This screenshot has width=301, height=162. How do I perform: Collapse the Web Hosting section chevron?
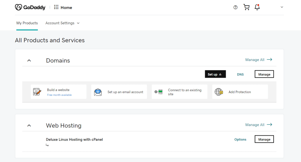tap(29, 125)
